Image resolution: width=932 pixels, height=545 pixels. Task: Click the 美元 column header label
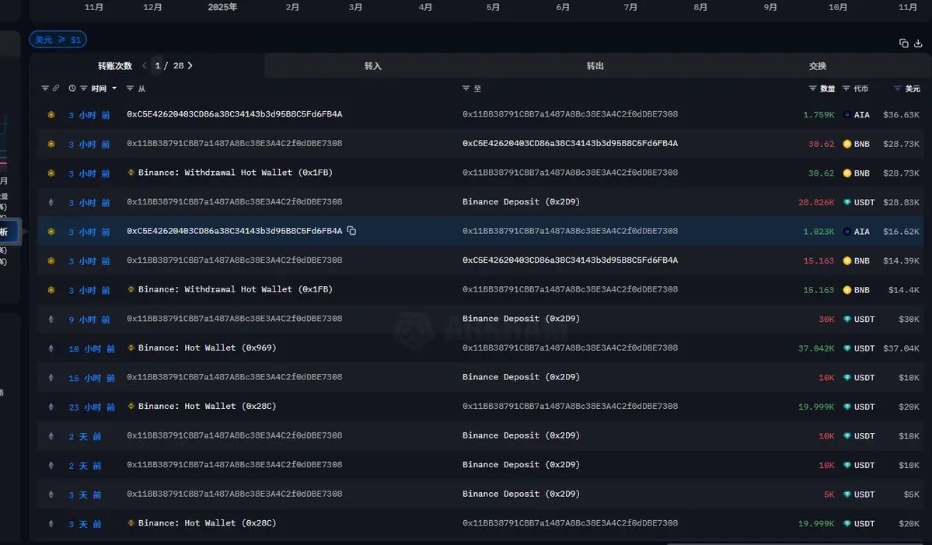[x=913, y=89]
